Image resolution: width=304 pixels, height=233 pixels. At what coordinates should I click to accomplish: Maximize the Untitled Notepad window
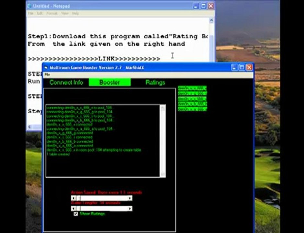203,6
